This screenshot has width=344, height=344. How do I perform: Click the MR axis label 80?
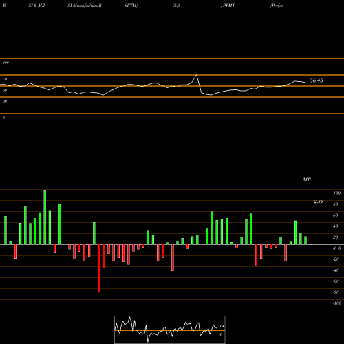point(336,204)
